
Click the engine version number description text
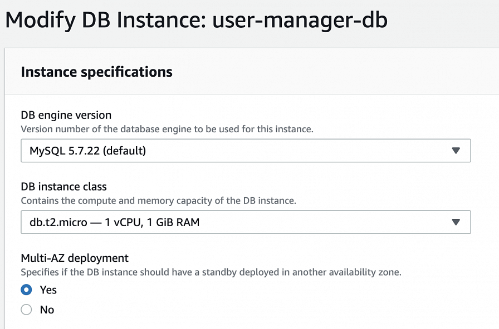[x=167, y=129]
